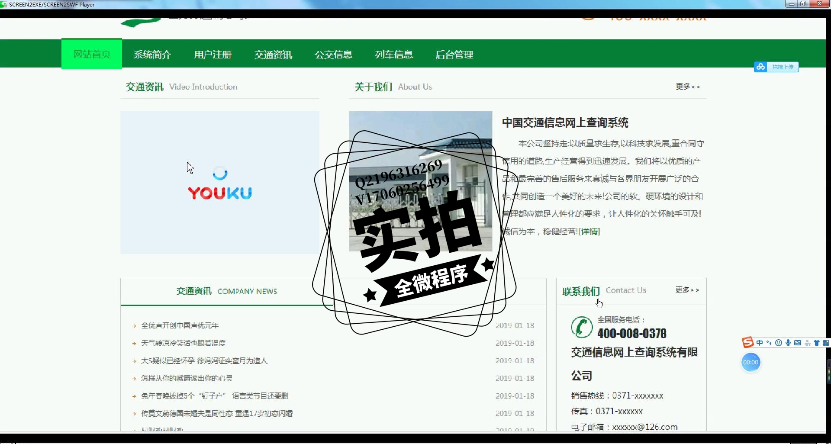This screenshot has height=444, width=831.
Task: Minimize the SCREEN2SWF Player window
Action: point(792,4)
